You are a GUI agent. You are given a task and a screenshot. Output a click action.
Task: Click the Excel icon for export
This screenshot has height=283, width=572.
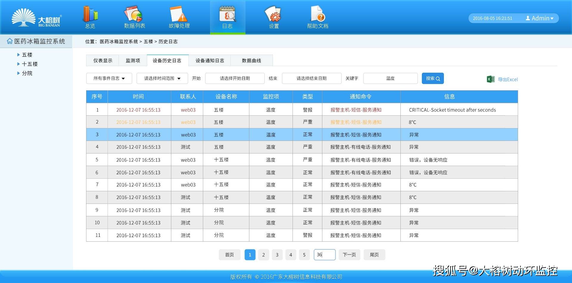pyautogui.click(x=491, y=79)
